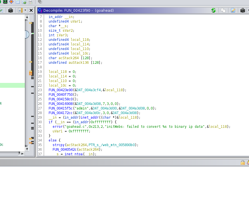249x201 pixels.
Task: Click the table with green arrow icon
Action: [24, 2]
